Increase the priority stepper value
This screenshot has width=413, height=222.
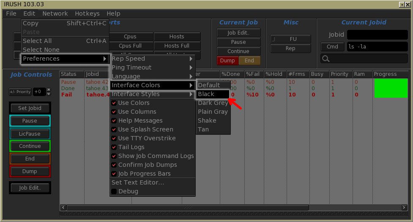(x=49, y=90)
